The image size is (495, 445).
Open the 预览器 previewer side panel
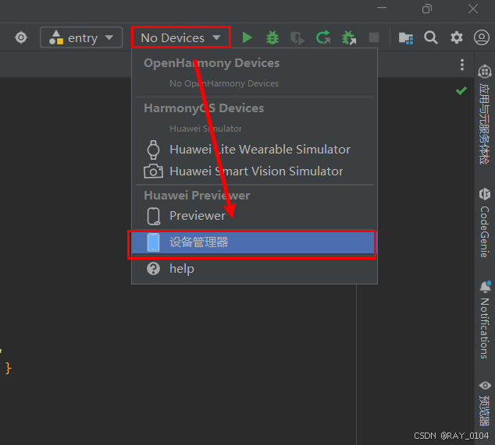484,404
